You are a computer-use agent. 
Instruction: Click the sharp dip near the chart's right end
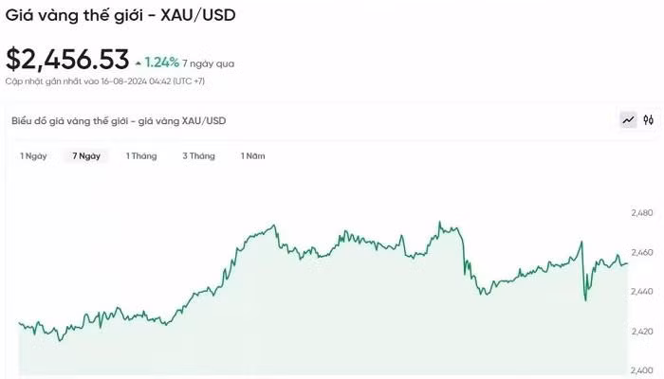[584, 298]
